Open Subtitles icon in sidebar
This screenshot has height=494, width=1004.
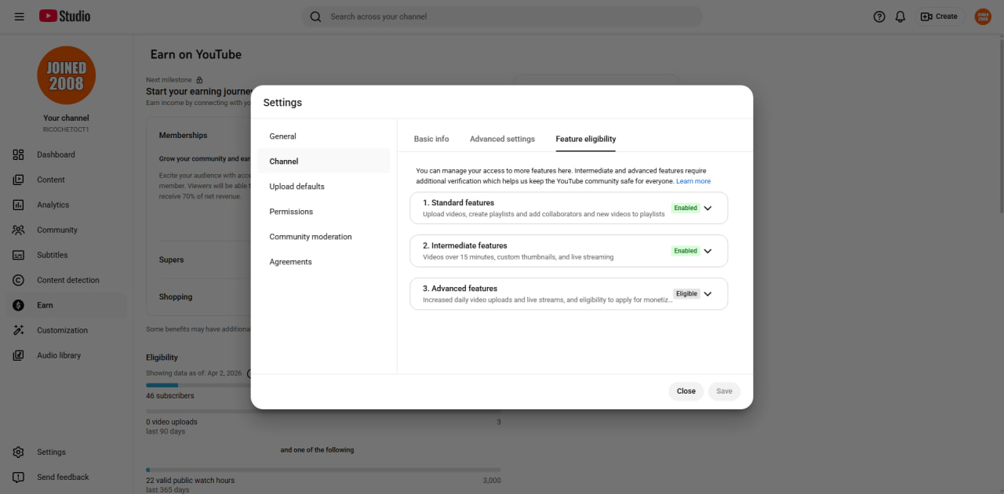pos(19,255)
